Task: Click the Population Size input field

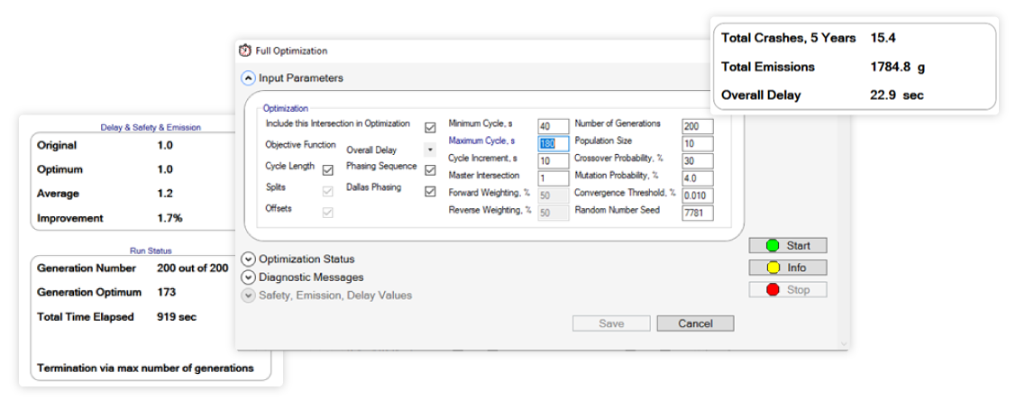Action: tap(697, 143)
